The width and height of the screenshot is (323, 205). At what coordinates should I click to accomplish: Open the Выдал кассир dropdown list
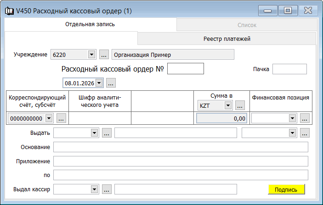click(x=95, y=189)
